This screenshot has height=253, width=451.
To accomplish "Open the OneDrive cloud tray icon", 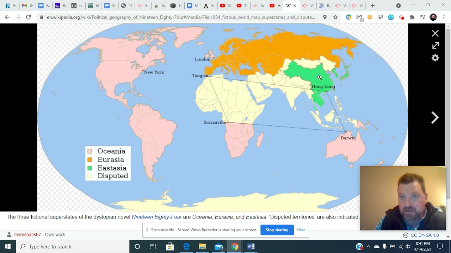I will (377, 246).
